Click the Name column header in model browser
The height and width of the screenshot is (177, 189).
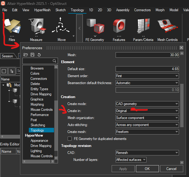click(10, 79)
